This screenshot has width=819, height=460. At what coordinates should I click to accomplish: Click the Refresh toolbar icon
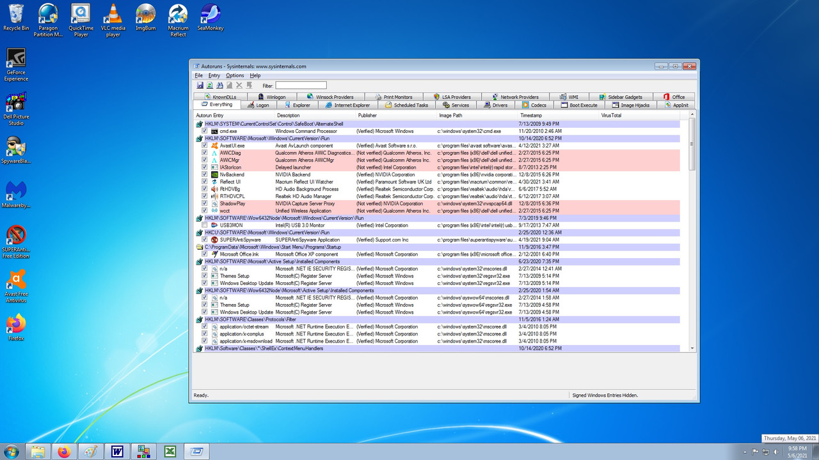[209, 85]
